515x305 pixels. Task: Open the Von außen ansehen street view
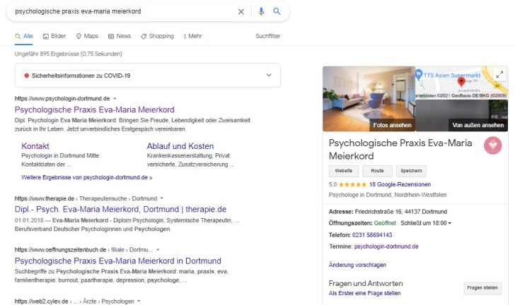coord(462,116)
